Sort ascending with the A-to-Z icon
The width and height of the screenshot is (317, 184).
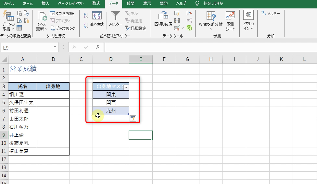pos(86,15)
